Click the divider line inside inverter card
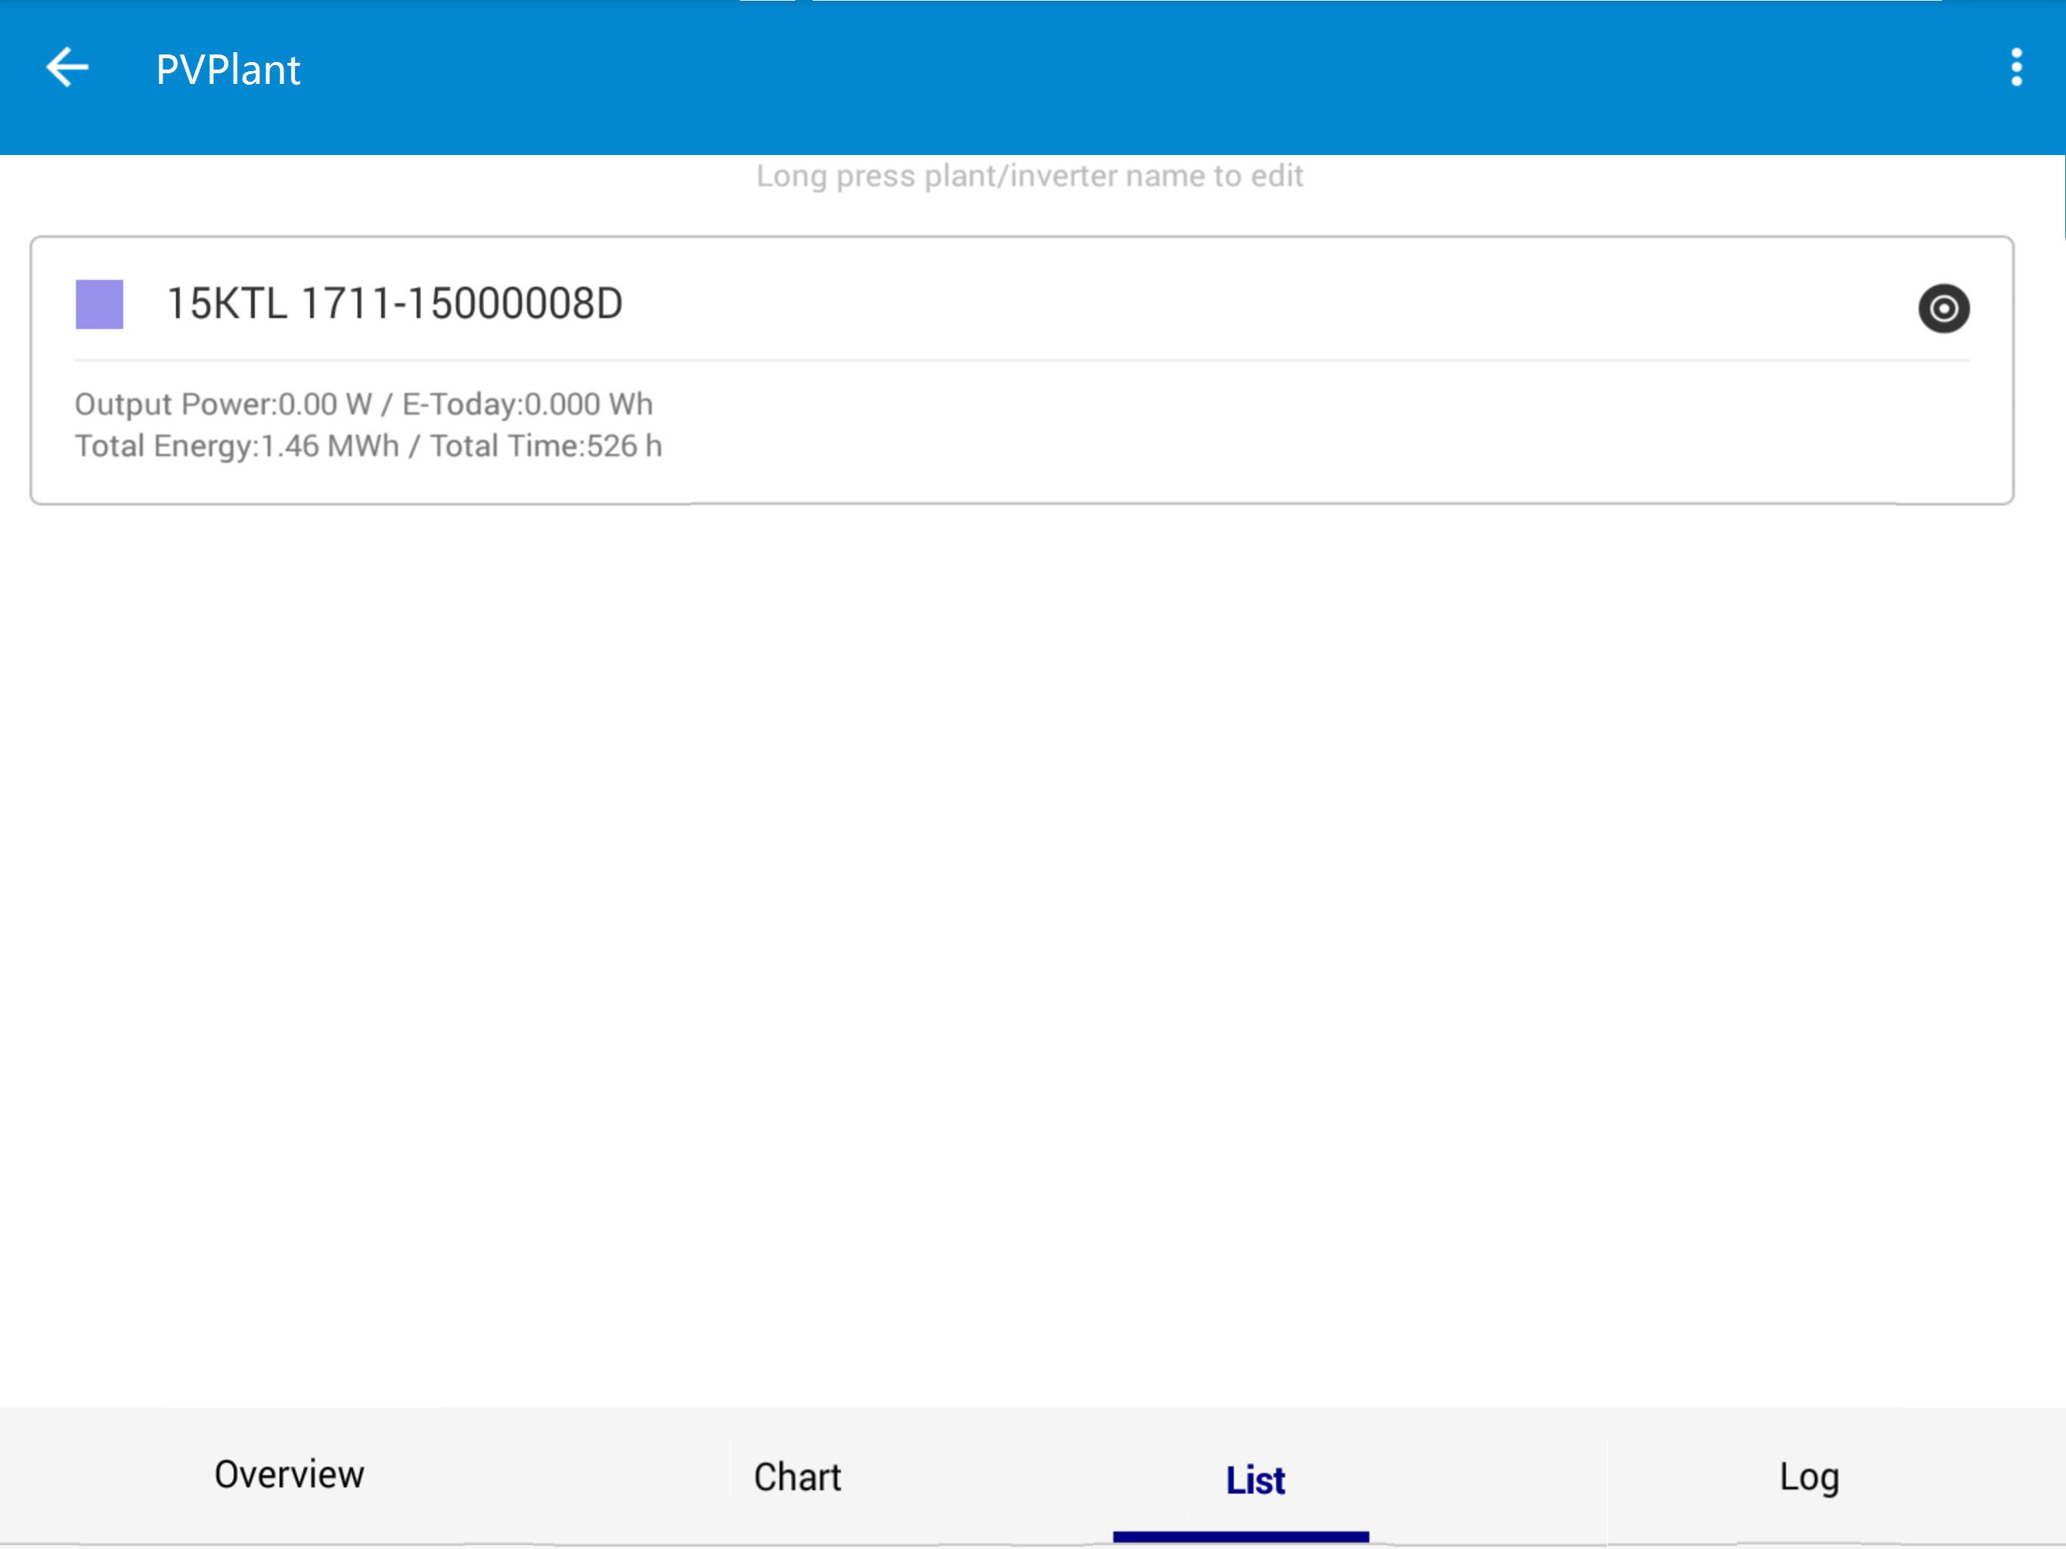Screen dimensions: 2066x1549 pos(1022,360)
